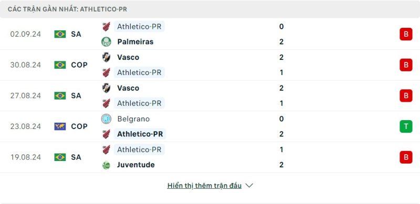Click world flag icon beside 23.08.24 COP
Screen dimensions: 420x204
[x=60, y=126]
